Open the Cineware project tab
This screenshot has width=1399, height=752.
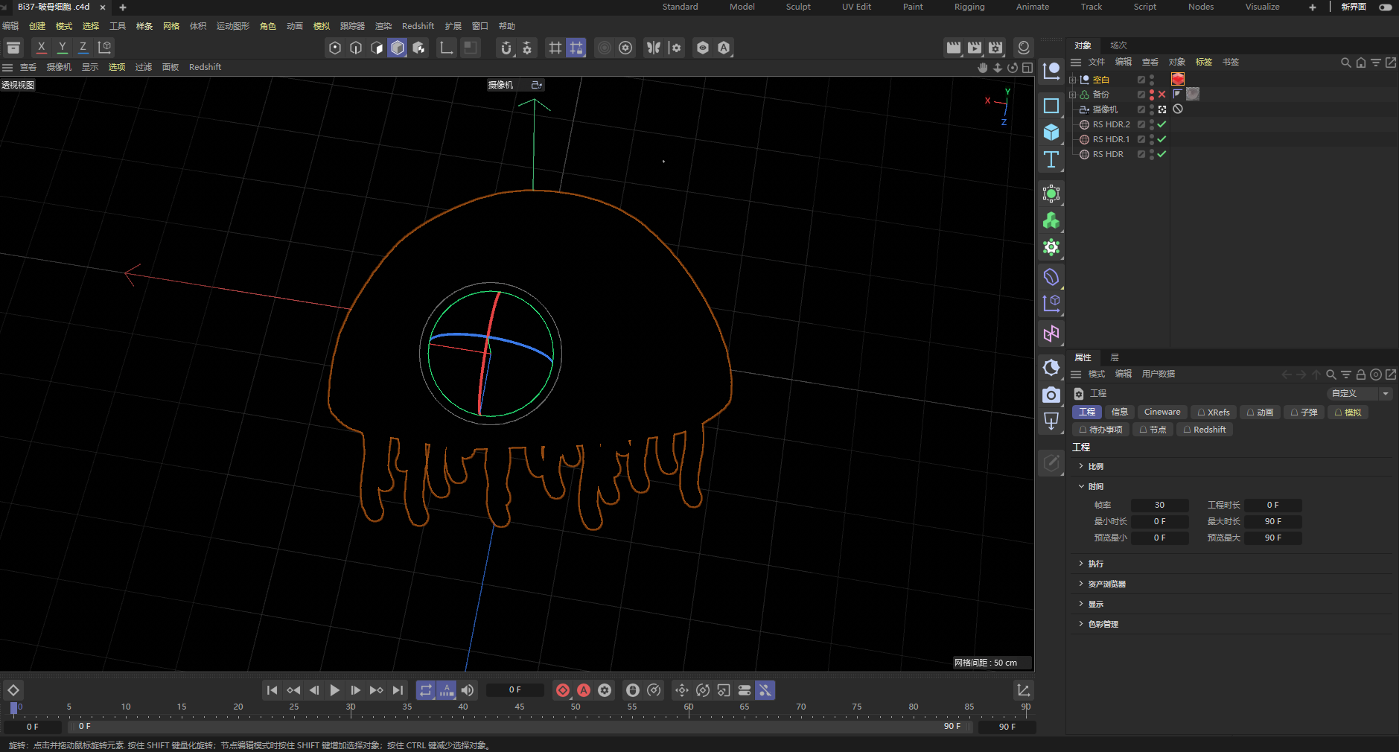(x=1162, y=412)
